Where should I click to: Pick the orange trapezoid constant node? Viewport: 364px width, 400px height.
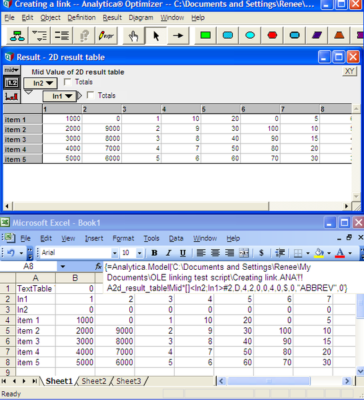coord(339,35)
